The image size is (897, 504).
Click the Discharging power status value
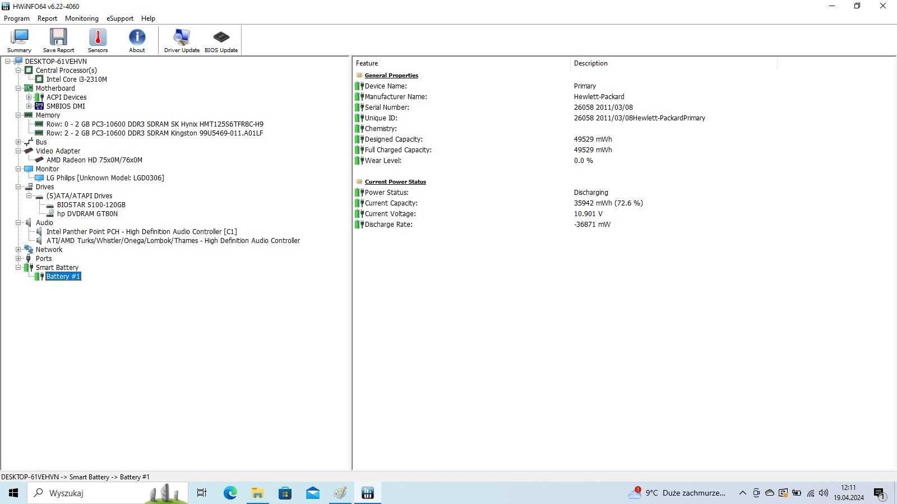(591, 193)
